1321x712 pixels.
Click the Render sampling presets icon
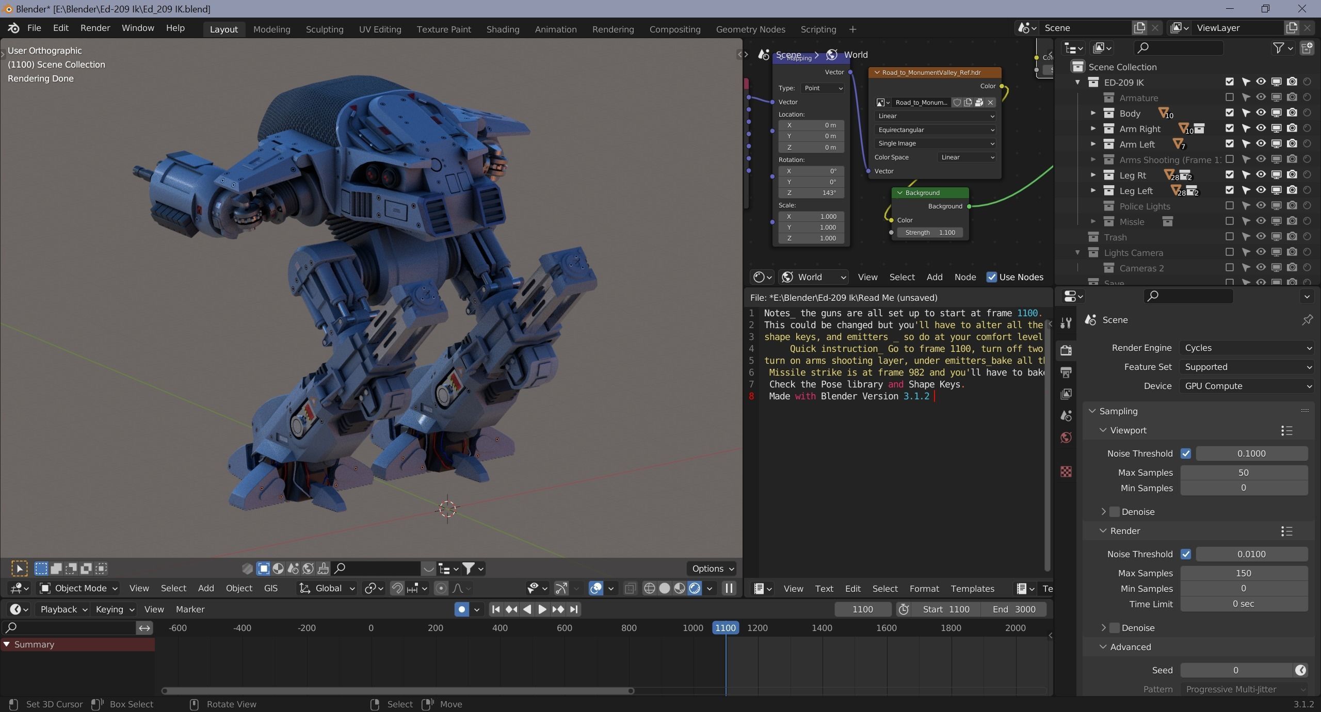pyautogui.click(x=1286, y=531)
